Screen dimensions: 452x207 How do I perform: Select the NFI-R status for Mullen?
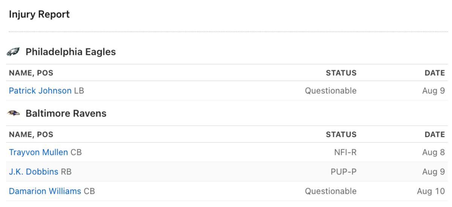pyautogui.click(x=345, y=152)
